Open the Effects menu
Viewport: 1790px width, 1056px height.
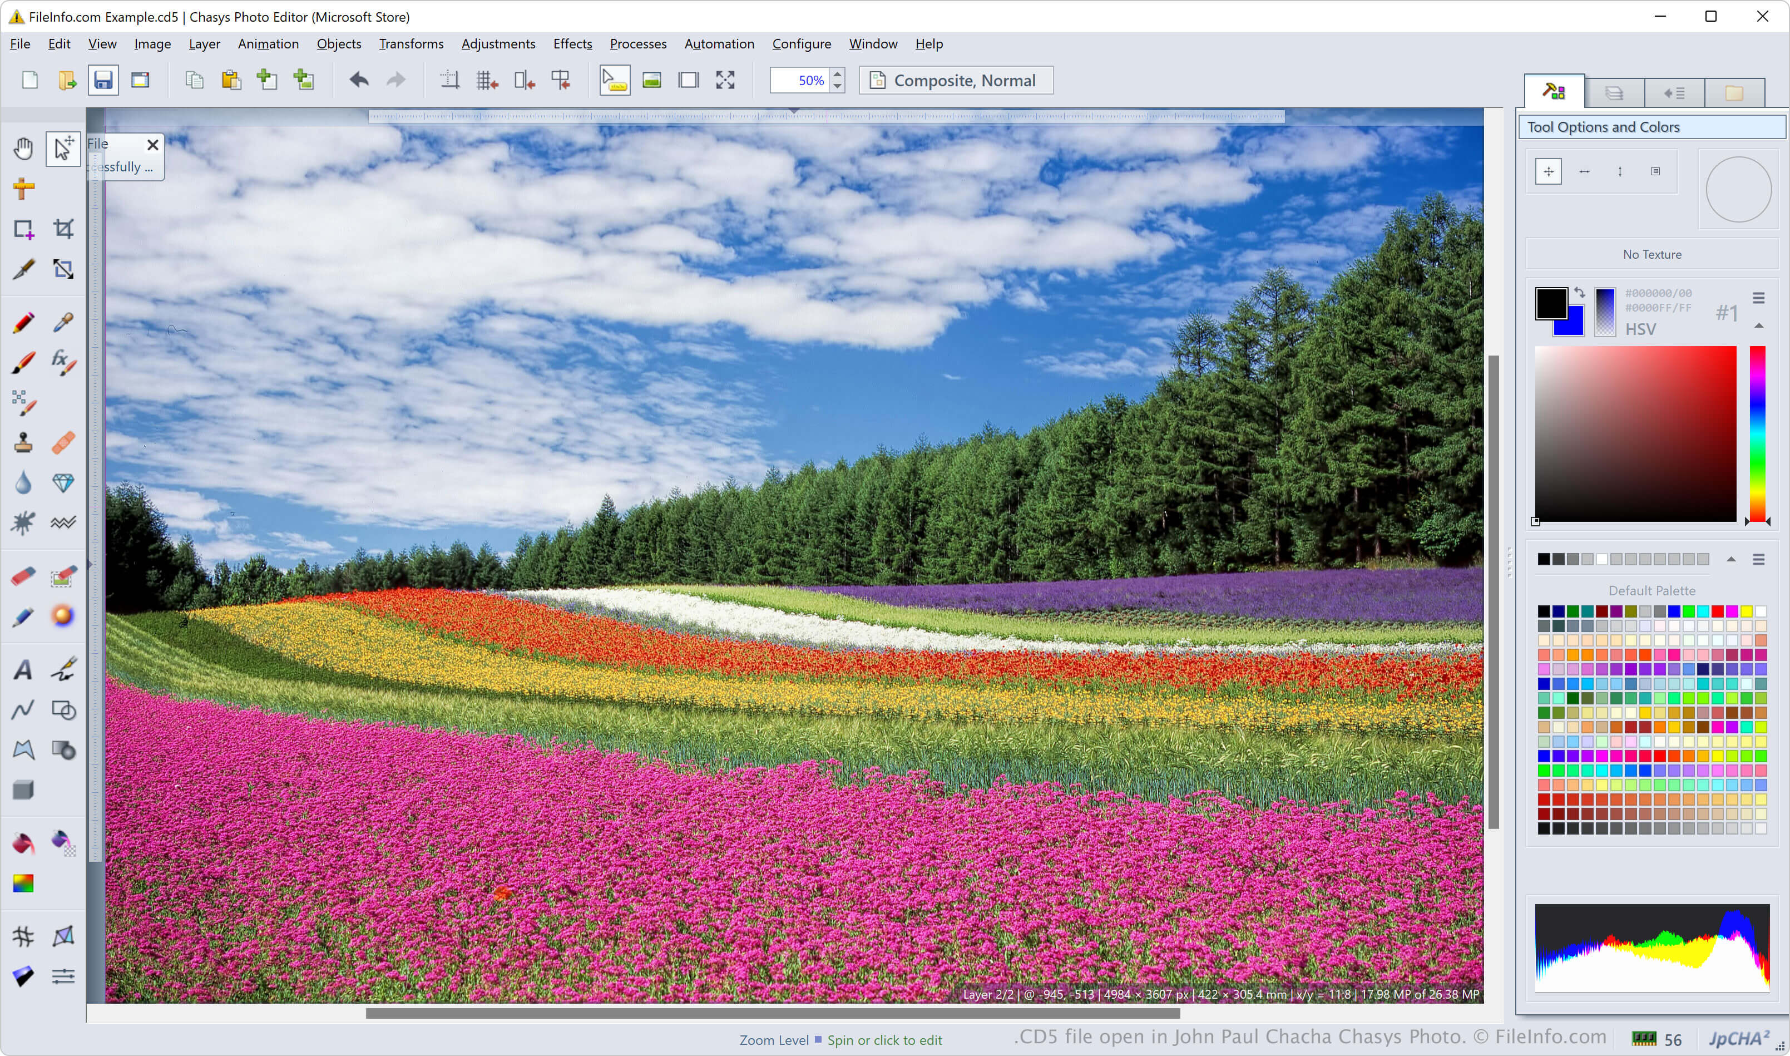point(572,44)
